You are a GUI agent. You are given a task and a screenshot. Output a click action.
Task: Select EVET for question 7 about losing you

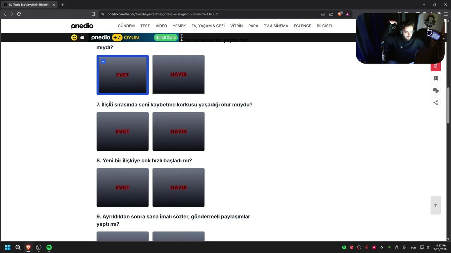click(123, 131)
